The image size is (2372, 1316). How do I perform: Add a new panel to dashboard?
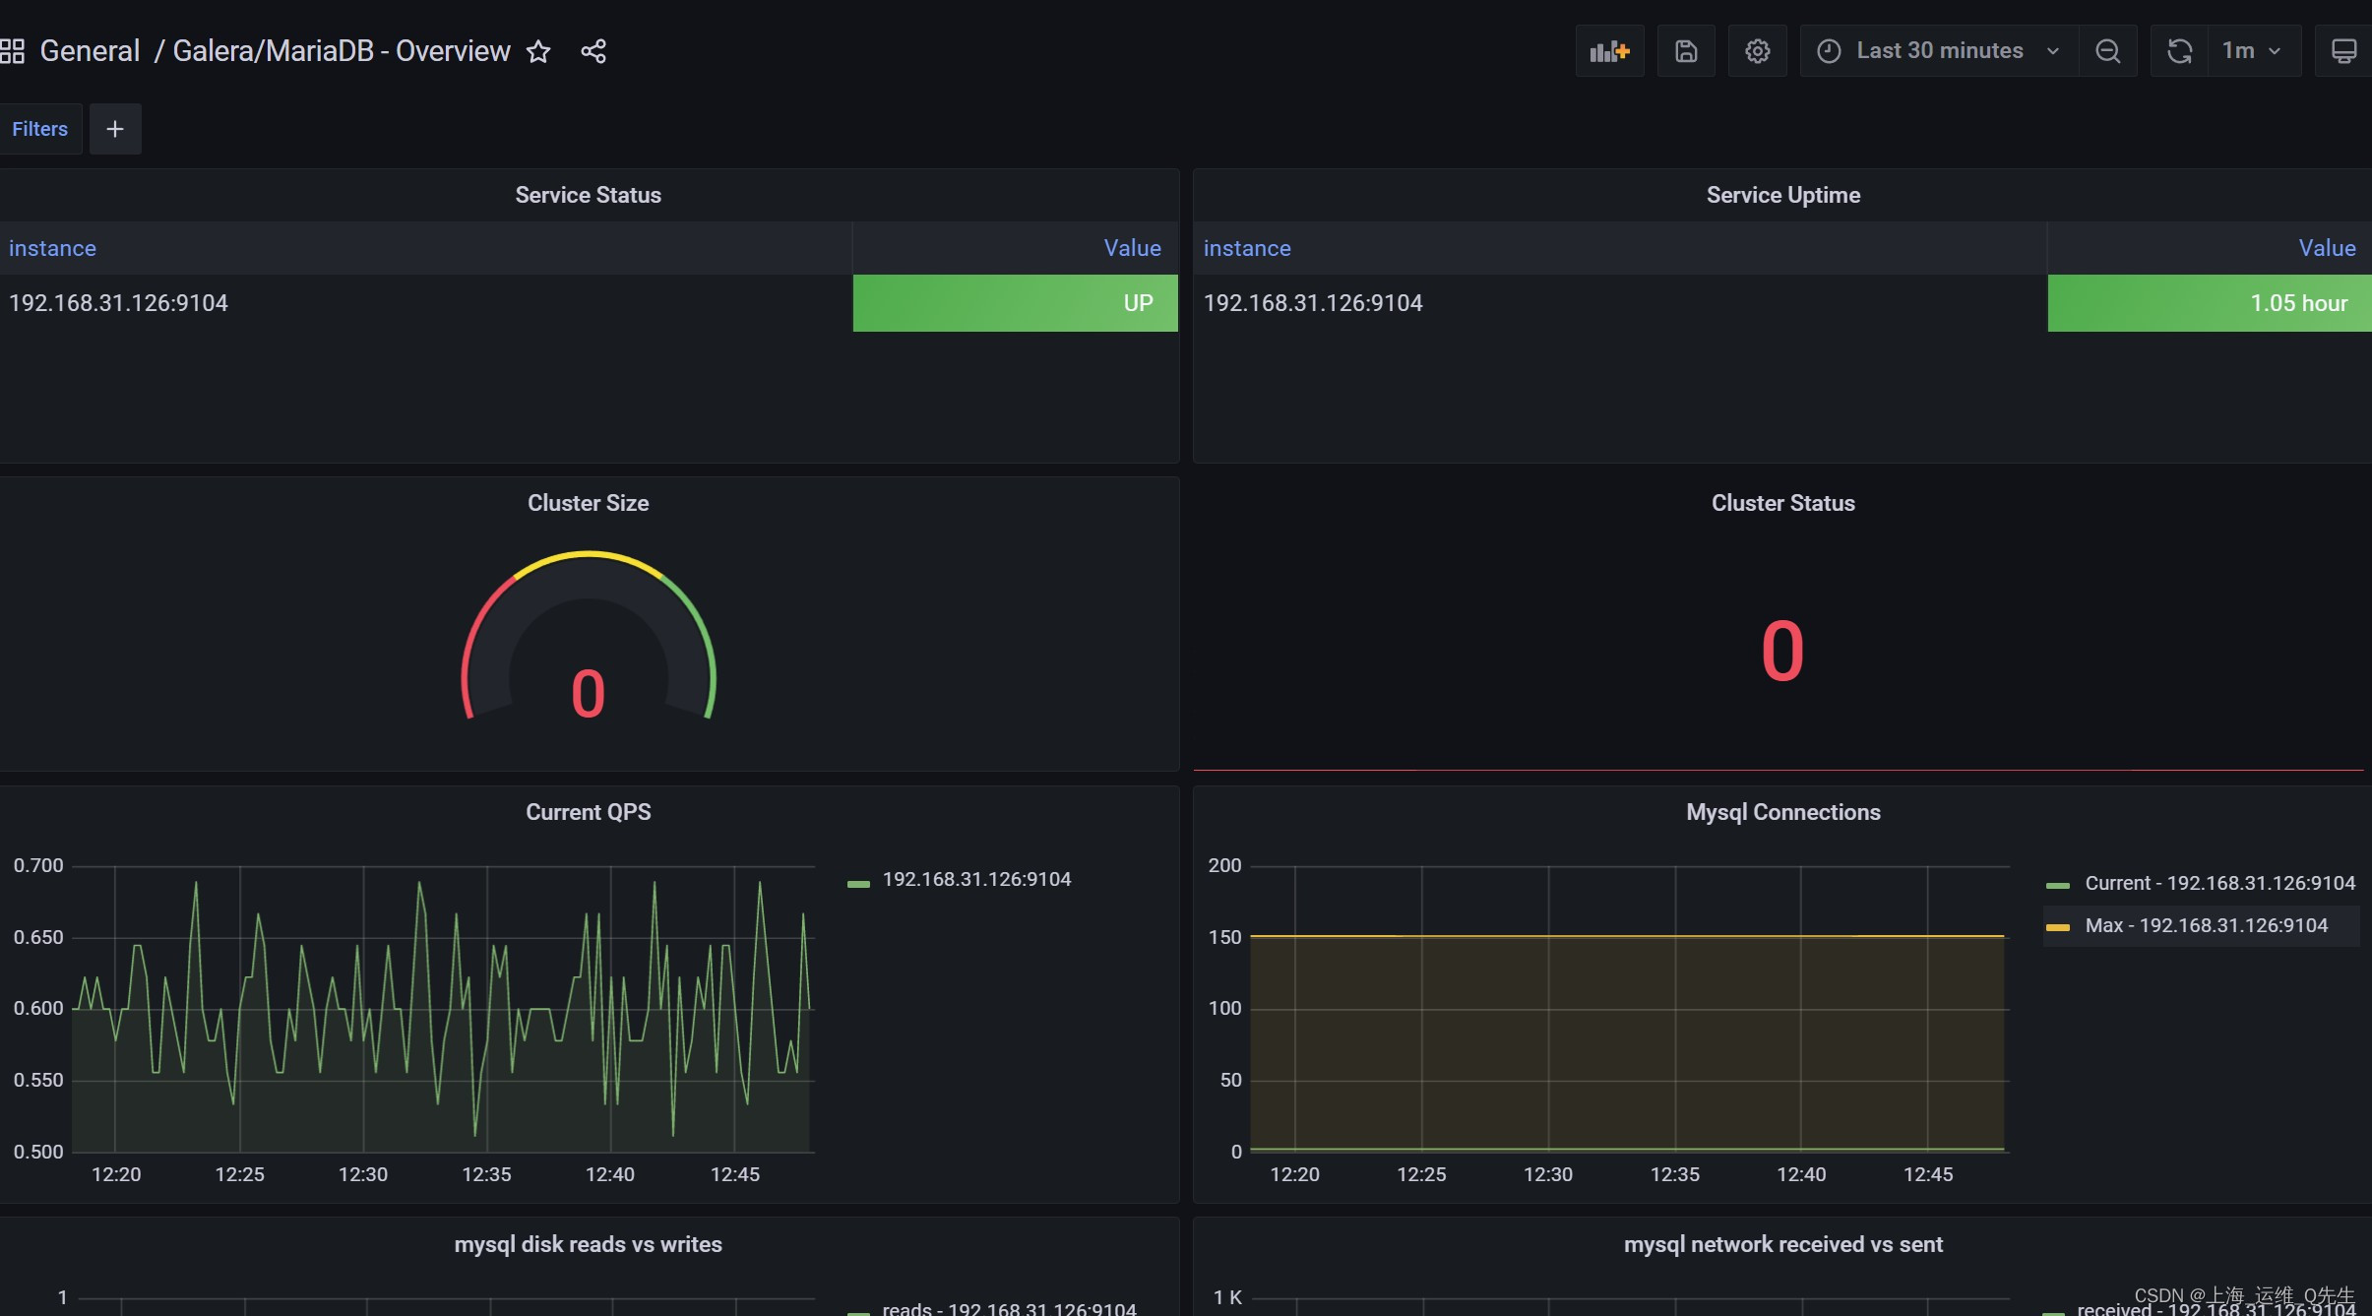click(1610, 51)
